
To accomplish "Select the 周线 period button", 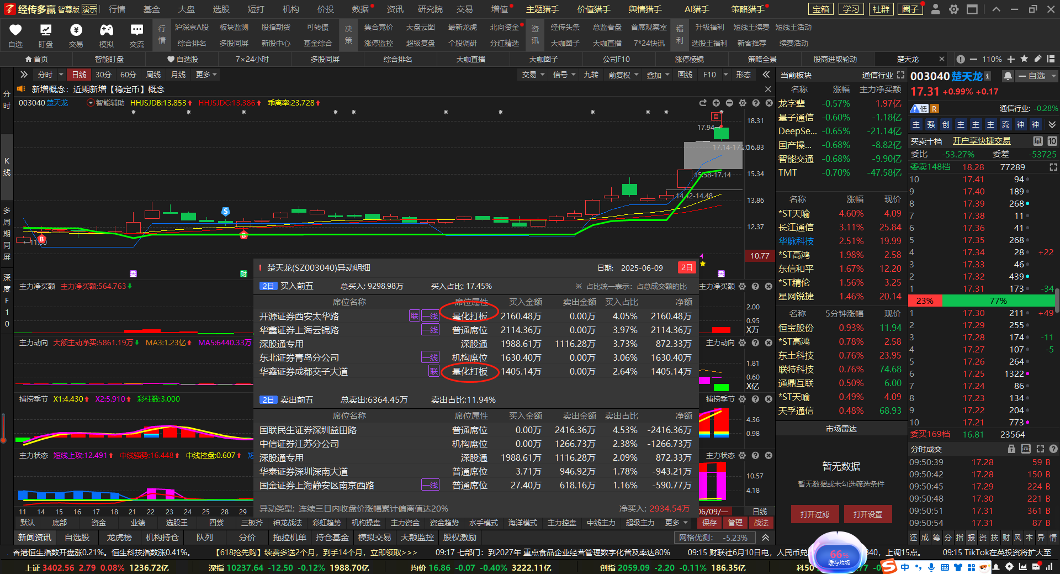I will click(153, 75).
